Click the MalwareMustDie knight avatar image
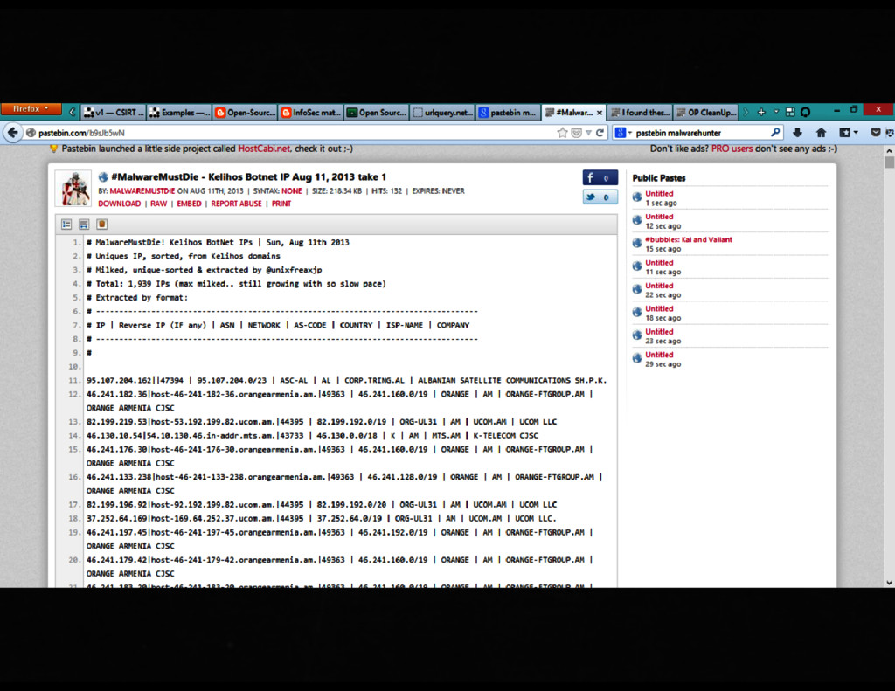The width and height of the screenshot is (895, 691). point(76,189)
